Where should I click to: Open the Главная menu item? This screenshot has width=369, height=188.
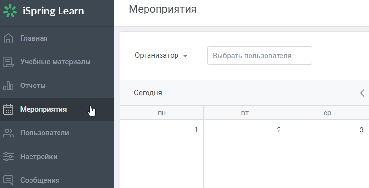click(57, 38)
